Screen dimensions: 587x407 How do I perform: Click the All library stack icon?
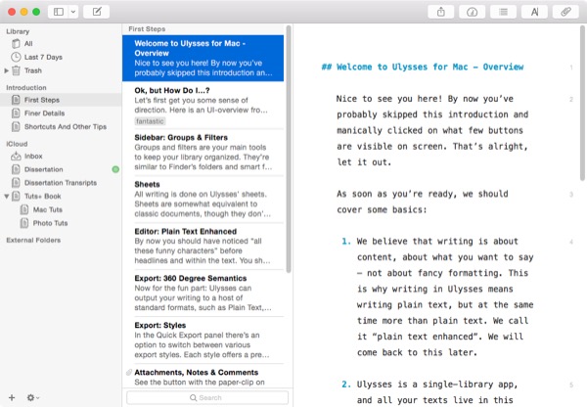(x=16, y=44)
